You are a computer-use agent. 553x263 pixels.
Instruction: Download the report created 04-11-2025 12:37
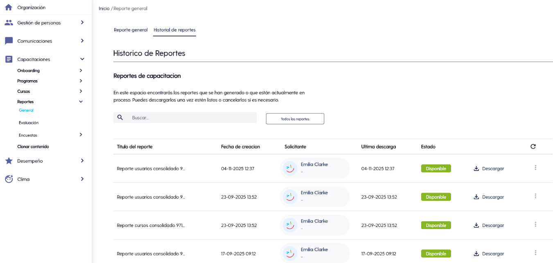pos(489,169)
